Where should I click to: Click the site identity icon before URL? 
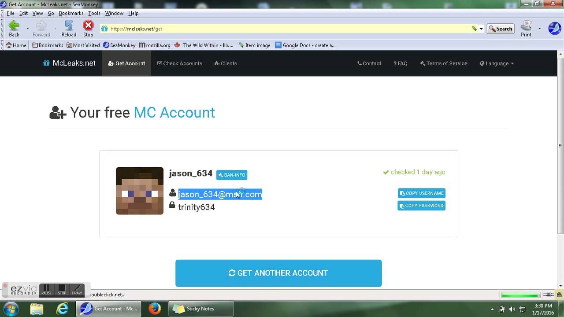pyautogui.click(x=104, y=29)
